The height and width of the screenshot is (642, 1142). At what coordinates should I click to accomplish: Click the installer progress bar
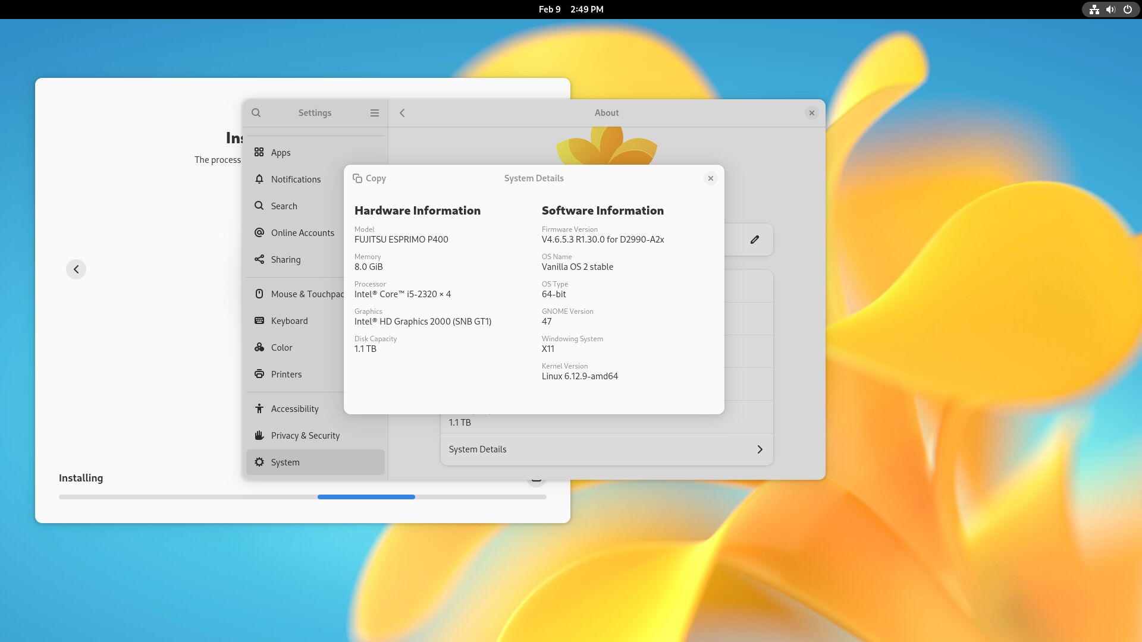coord(302,497)
